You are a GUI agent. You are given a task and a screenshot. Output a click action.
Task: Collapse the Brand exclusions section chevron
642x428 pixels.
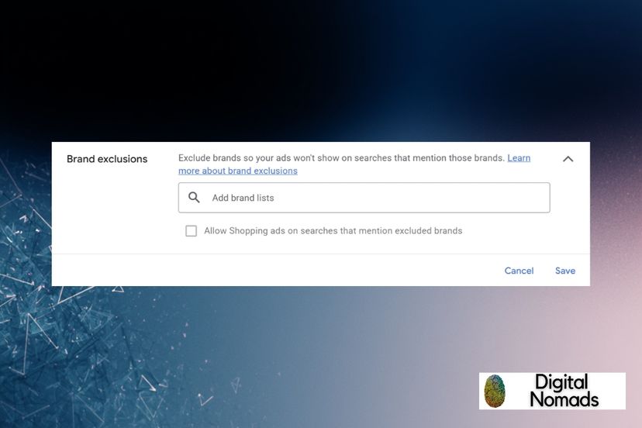568,159
